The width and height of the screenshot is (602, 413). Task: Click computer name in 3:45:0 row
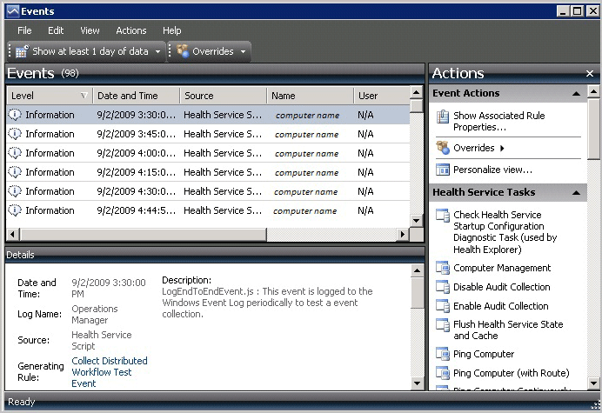click(306, 135)
